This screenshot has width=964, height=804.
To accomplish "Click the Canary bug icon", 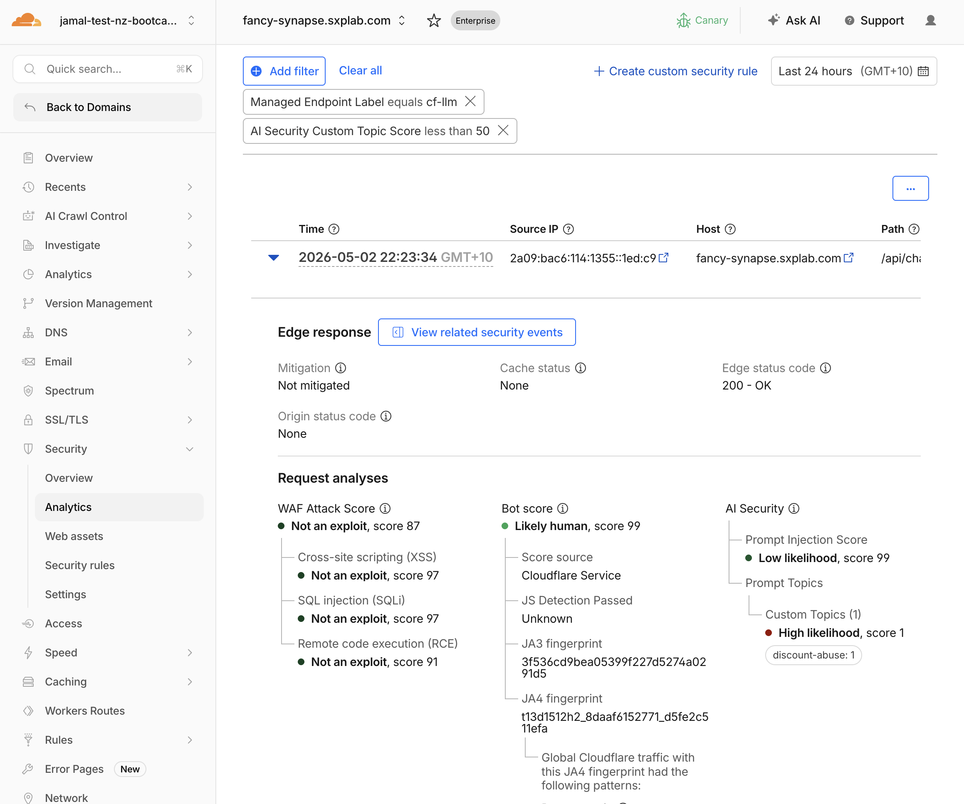I will (683, 21).
